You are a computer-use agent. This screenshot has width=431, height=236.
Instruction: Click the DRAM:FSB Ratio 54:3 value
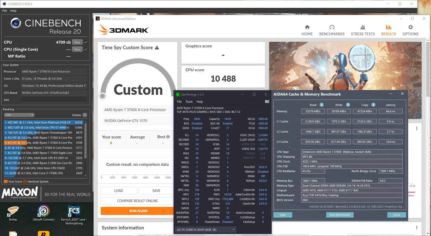pyautogui.click(x=390, y=181)
